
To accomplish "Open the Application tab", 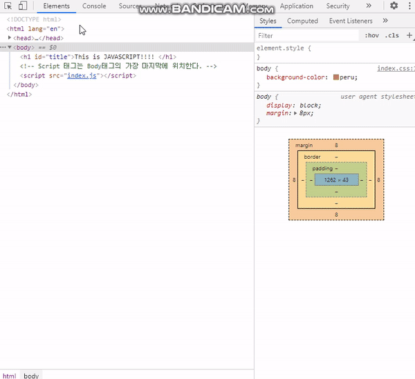I will tap(297, 6).
